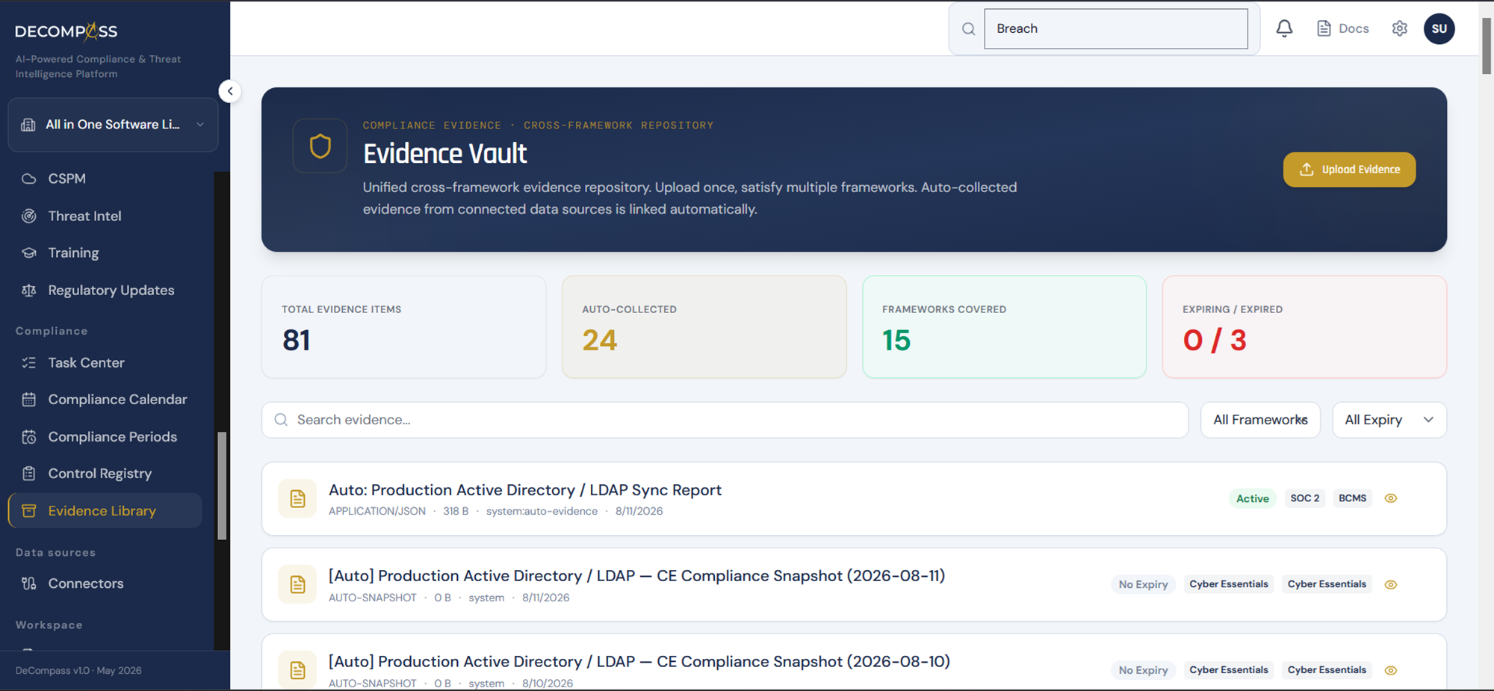1494x691 pixels.
Task: Open the Docs link
Action: [x=1342, y=28]
